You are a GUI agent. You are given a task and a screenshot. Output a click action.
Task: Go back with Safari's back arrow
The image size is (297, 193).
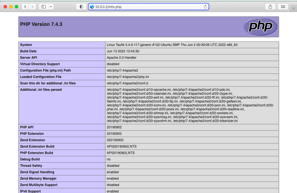click(25, 7)
